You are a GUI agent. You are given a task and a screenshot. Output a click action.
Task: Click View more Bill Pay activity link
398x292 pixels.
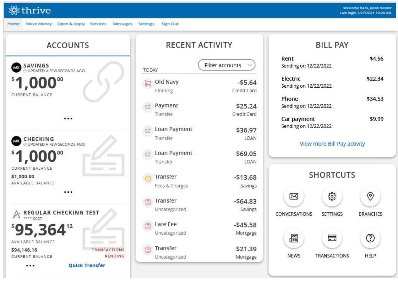tap(332, 144)
